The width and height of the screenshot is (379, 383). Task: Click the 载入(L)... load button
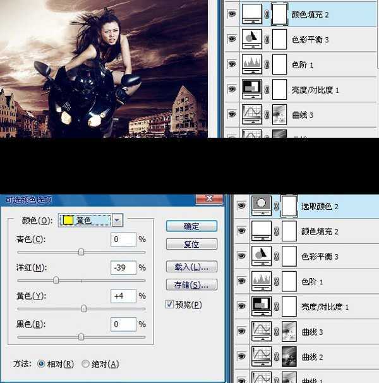[x=191, y=266]
